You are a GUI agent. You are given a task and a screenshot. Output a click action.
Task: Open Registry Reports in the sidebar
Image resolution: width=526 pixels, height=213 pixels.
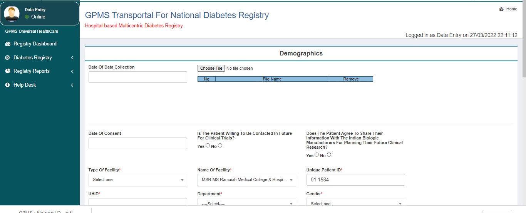tap(32, 71)
